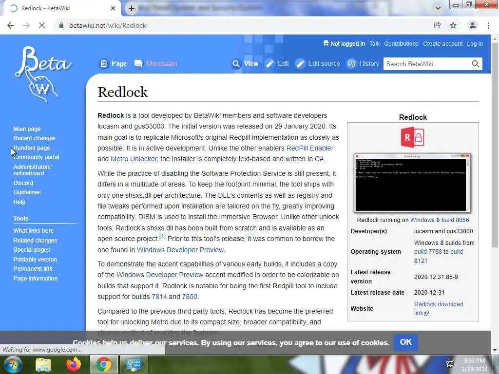Click the Log in link
This screenshot has height=374, width=499.
pos(475,44)
